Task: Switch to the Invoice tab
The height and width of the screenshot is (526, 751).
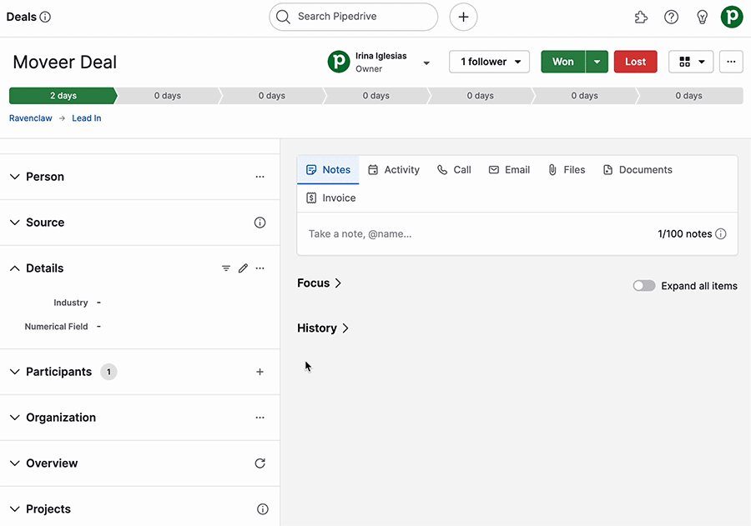Action: [331, 198]
